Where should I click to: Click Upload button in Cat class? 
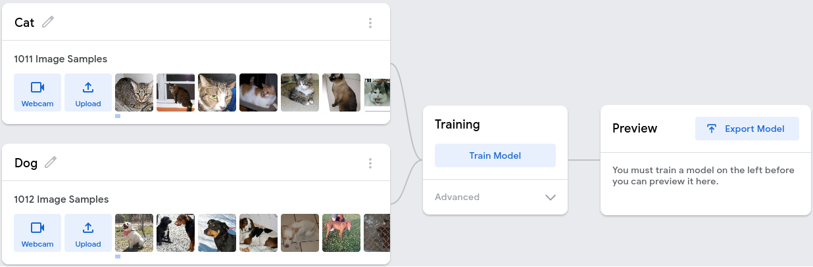coord(88,92)
